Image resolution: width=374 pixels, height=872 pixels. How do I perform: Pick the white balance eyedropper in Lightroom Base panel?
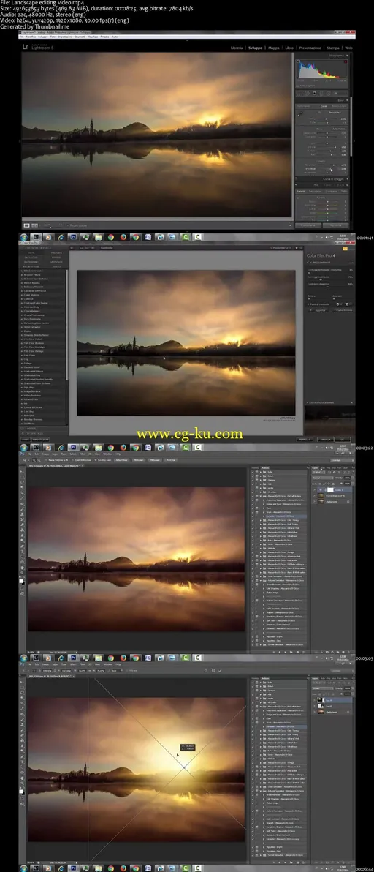tap(299, 114)
